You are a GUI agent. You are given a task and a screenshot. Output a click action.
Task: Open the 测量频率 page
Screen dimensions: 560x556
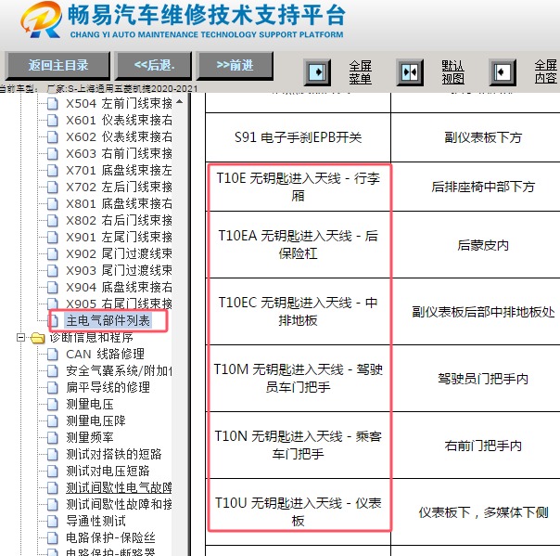pos(90,437)
